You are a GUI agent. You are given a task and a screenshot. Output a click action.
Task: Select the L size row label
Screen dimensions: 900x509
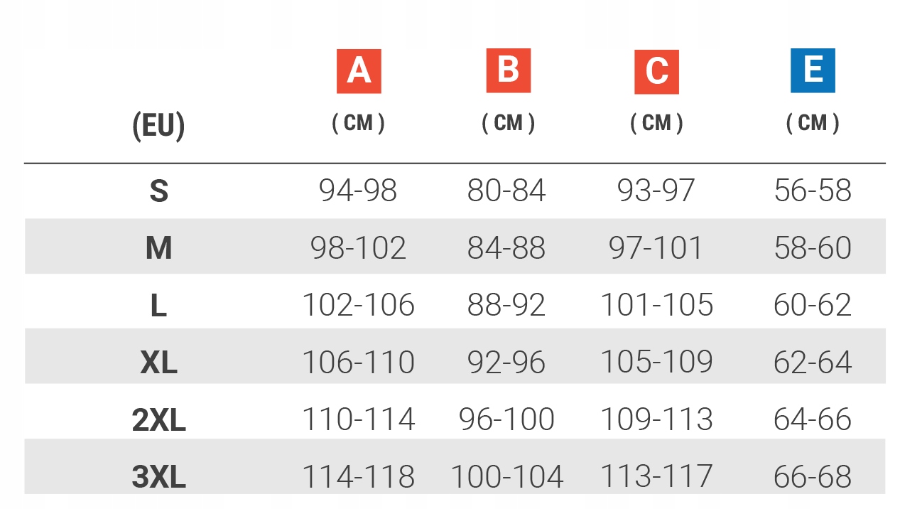pyautogui.click(x=158, y=306)
